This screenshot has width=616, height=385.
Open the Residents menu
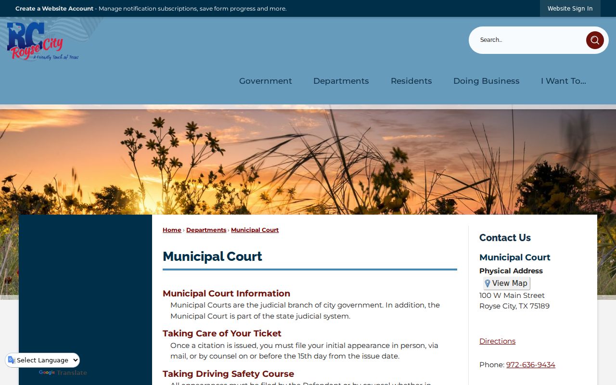[411, 81]
